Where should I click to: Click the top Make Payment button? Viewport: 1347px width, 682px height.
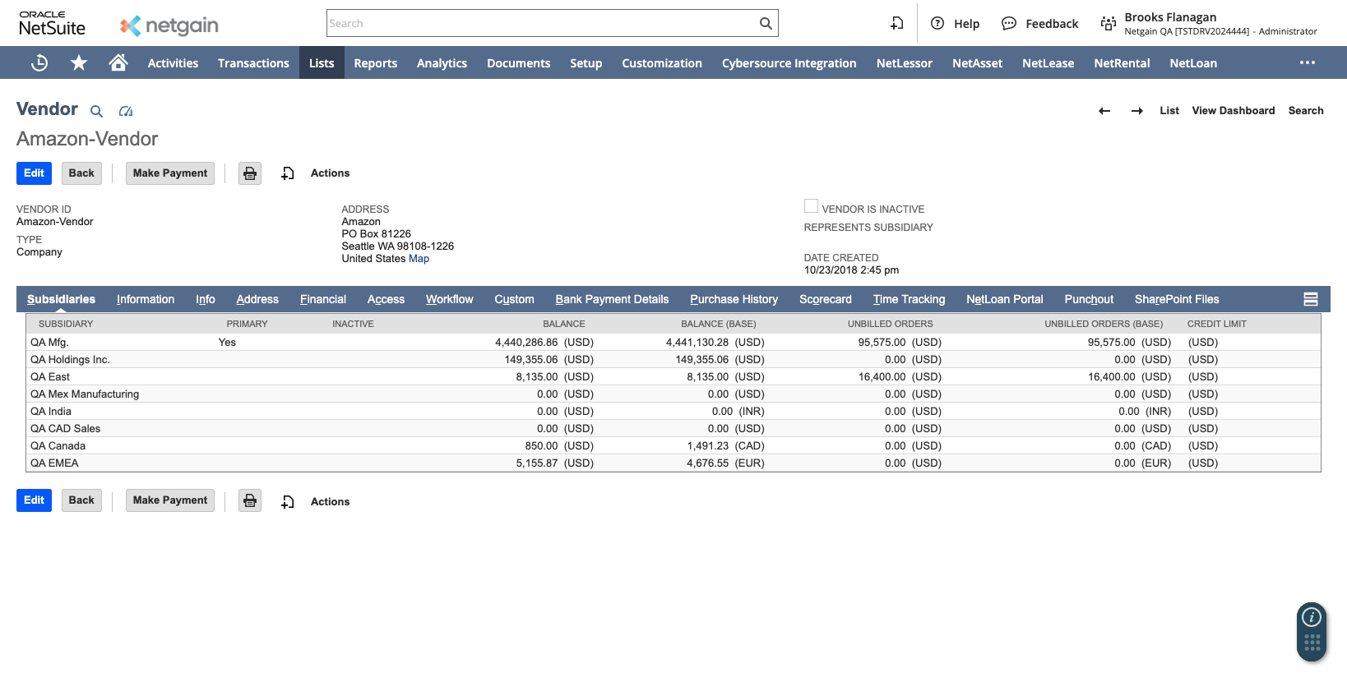point(170,173)
